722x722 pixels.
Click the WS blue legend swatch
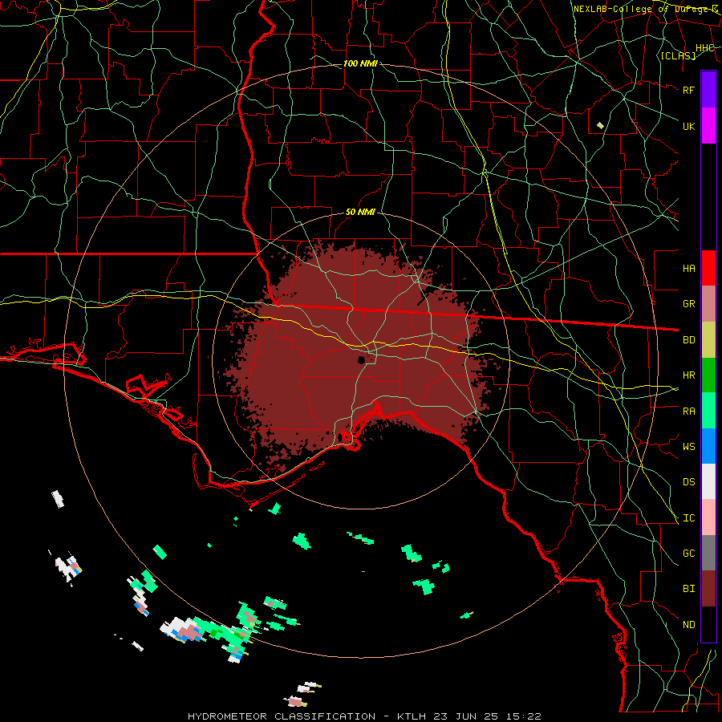pyautogui.click(x=708, y=446)
